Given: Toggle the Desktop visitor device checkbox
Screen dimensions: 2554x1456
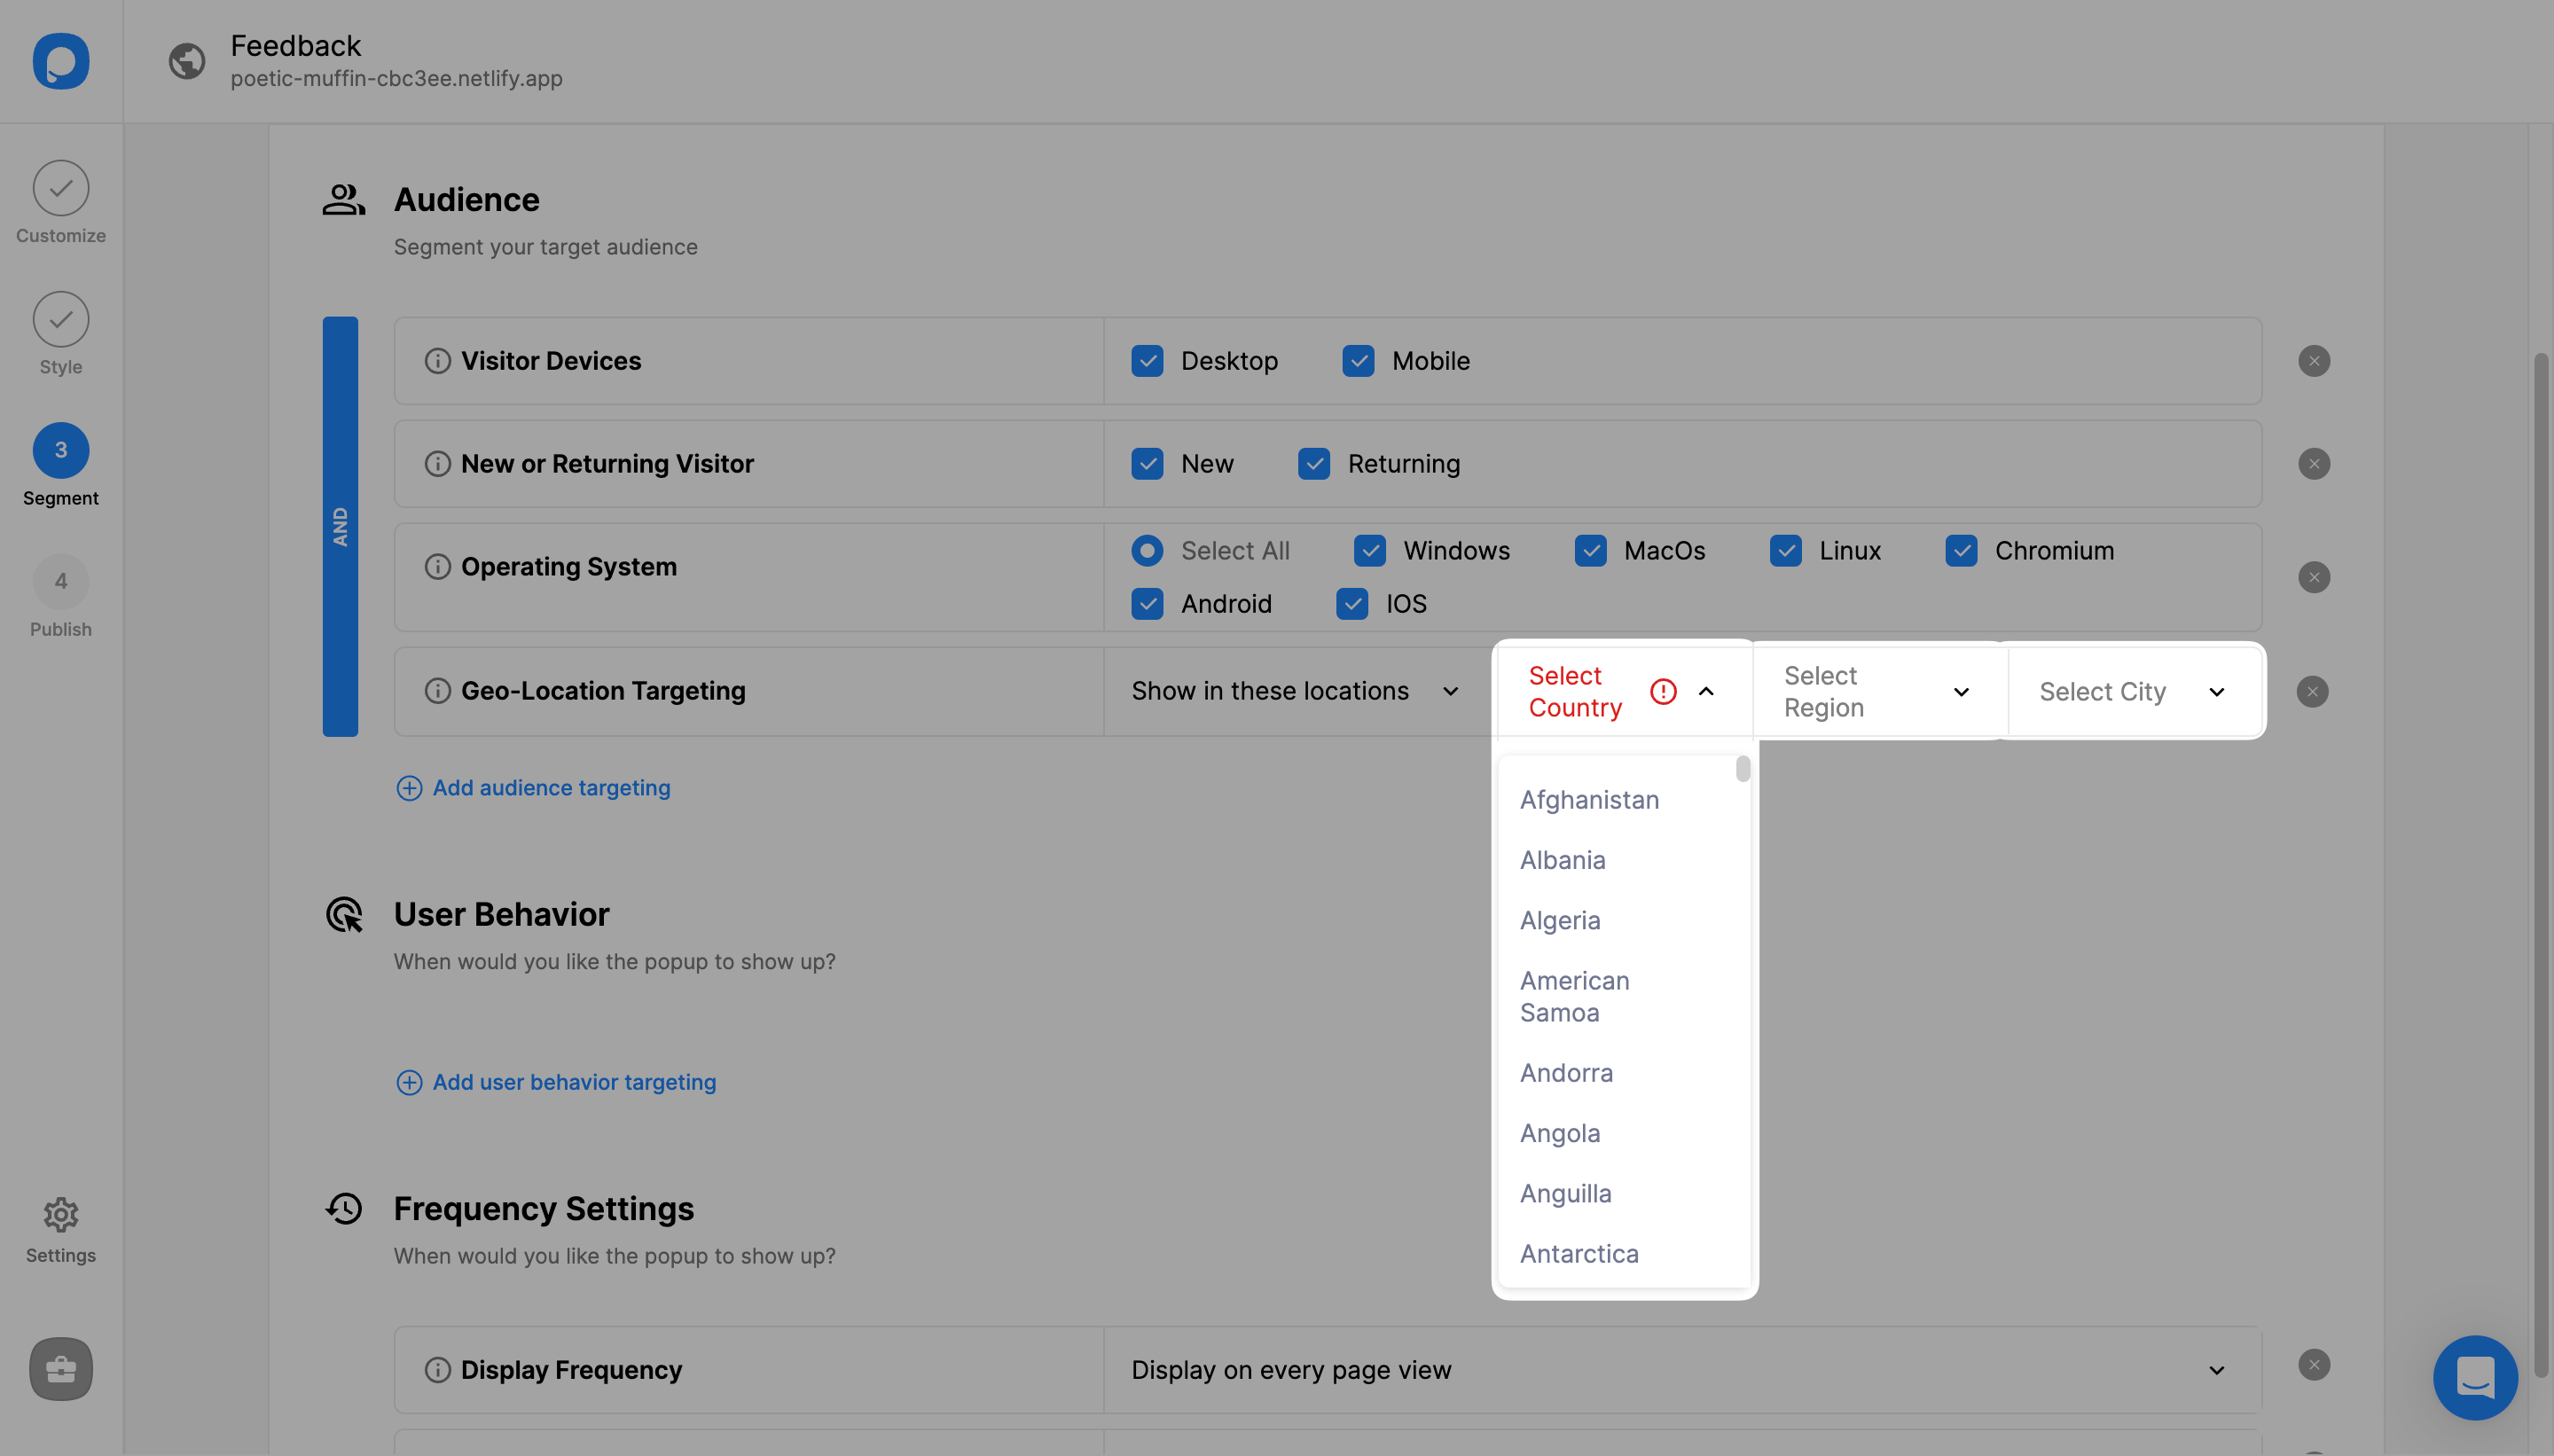Looking at the screenshot, I should coord(1148,360).
